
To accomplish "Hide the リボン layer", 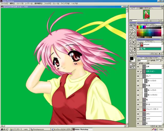I will [138, 114].
